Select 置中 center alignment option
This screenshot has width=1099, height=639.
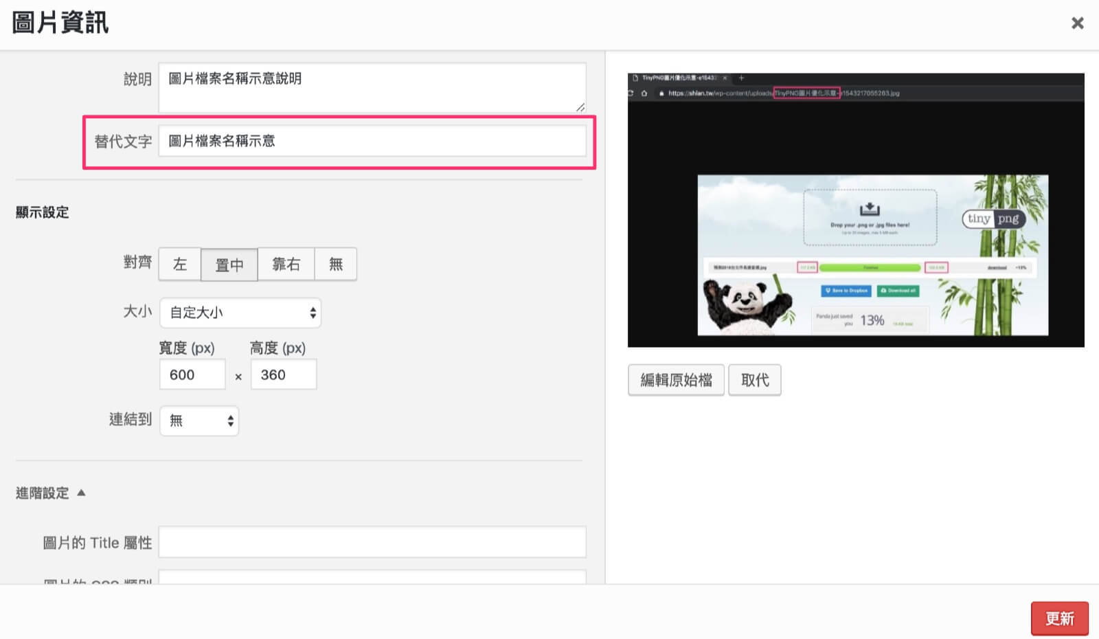click(x=229, y=265)
